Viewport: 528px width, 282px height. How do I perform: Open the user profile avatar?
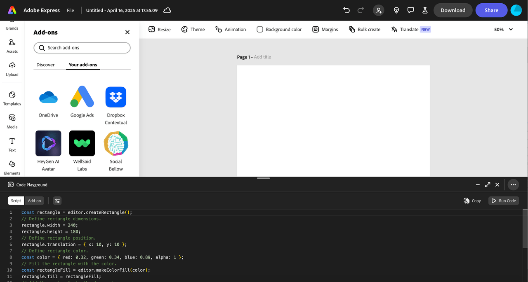tap(516, 10)
